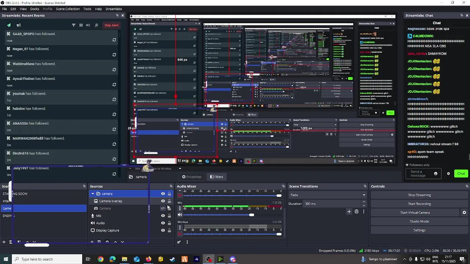This screenshot has width=470, height=264.
Task: Remove selected source with trash icon
Action: coord(99,242)
